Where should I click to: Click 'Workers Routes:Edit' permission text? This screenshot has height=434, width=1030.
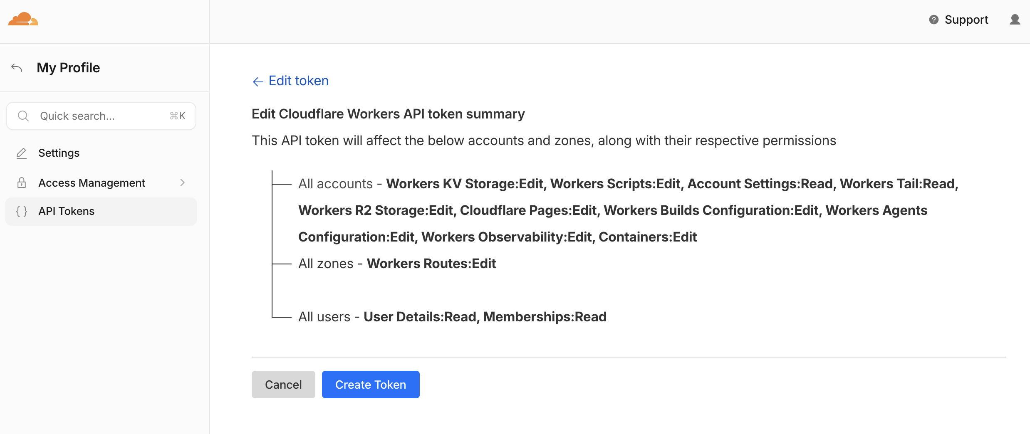431,264
